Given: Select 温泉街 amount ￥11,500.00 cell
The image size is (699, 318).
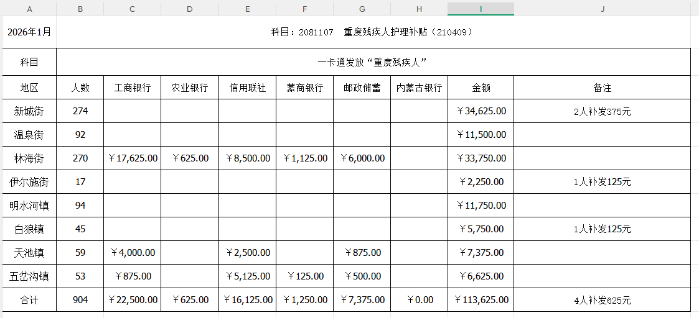Looking at the screenshot, I should tap(481, 135).
